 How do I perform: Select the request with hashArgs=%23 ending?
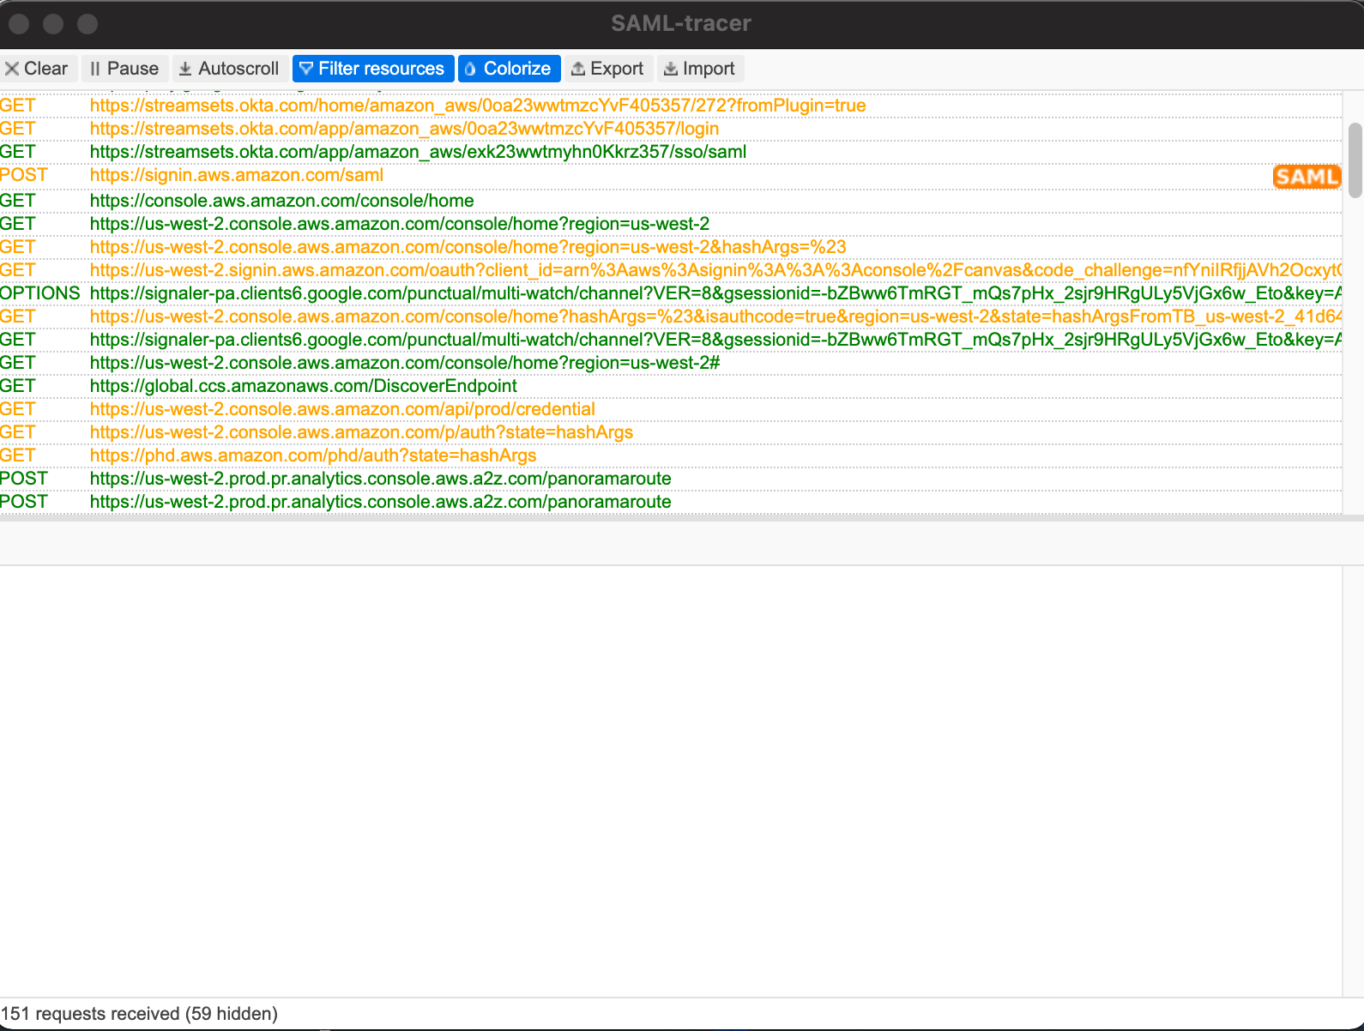[671, 247]
